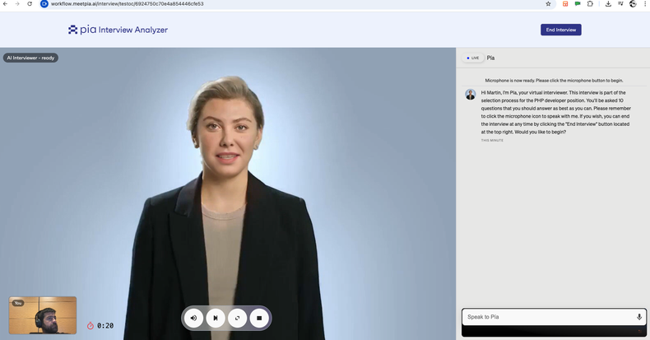Screen dimensions: 650x340
Task: Click the LIVE indicator badge
Action: pos(473,58)
